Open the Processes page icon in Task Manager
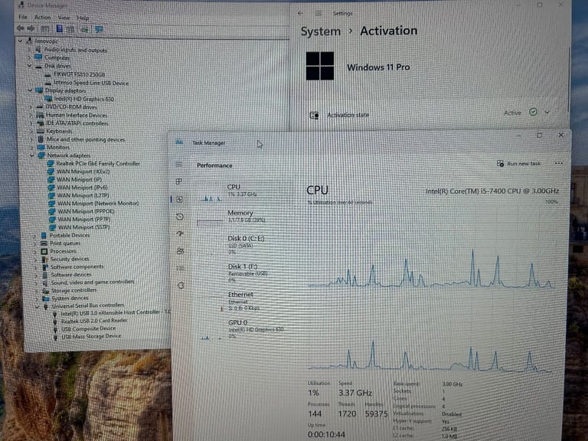 click(x=179, y=181)
